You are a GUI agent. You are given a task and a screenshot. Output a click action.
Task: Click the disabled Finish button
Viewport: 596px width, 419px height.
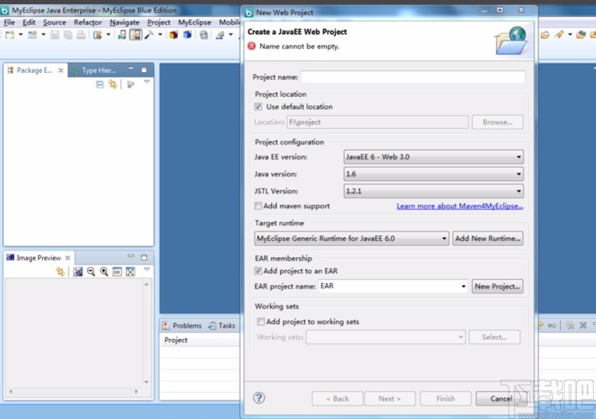pyautogui.click(x=445, y=398)
